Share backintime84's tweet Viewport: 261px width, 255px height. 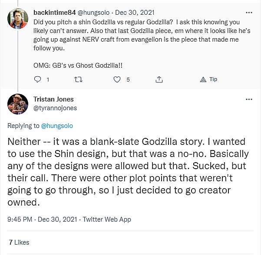159,79
